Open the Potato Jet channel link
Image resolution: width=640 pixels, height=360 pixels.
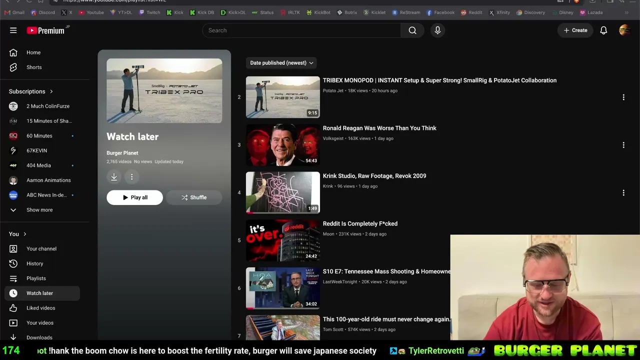[x=333, y=91]
